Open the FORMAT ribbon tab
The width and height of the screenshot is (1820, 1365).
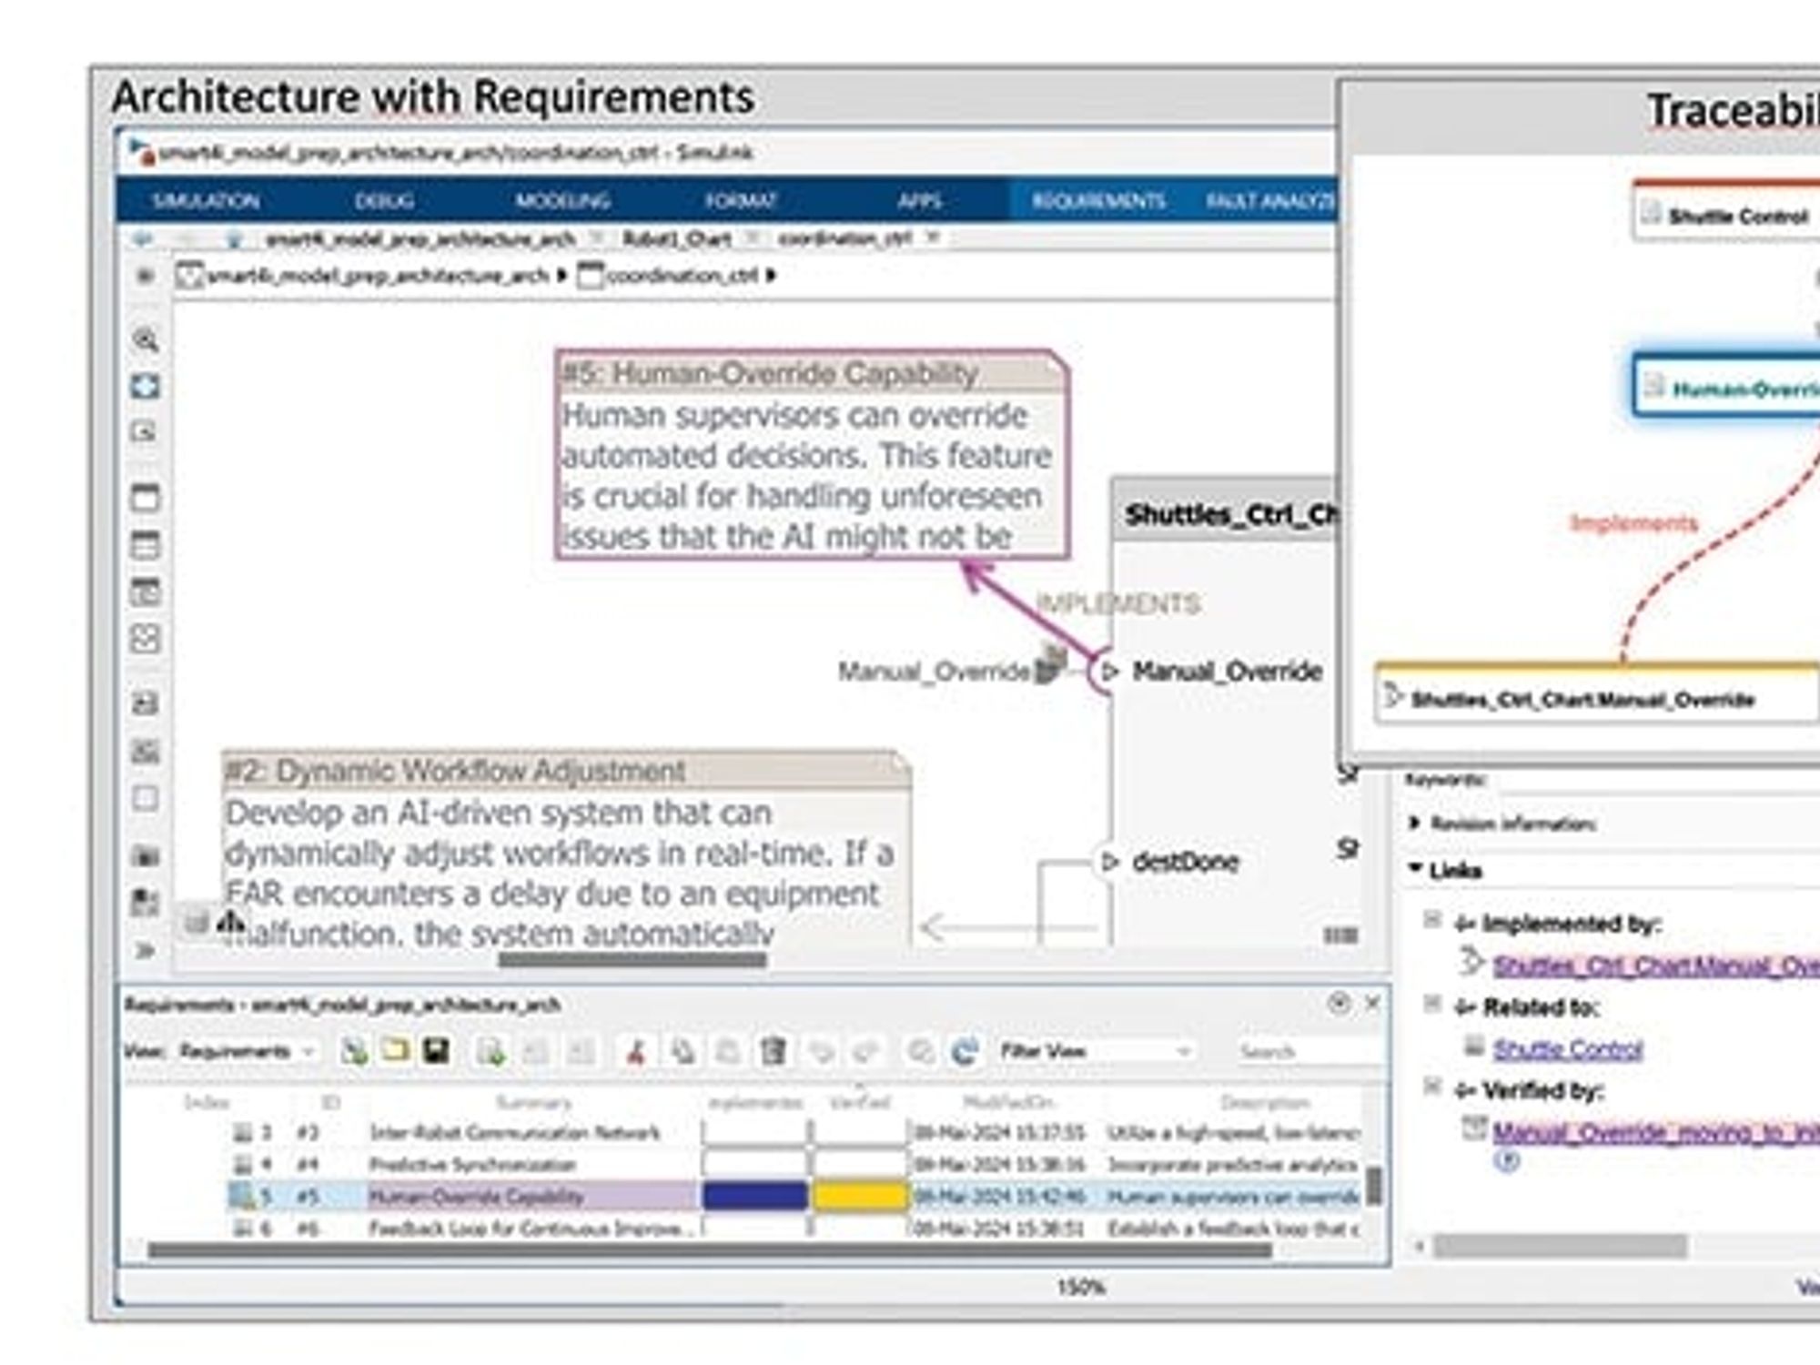741,200
